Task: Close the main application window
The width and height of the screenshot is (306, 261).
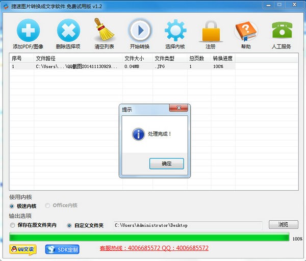Action: 294,5
